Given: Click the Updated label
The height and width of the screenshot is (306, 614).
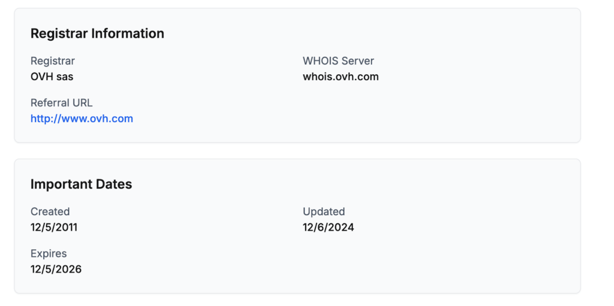Looking at the screenshot, I should (x=324, y=211).
